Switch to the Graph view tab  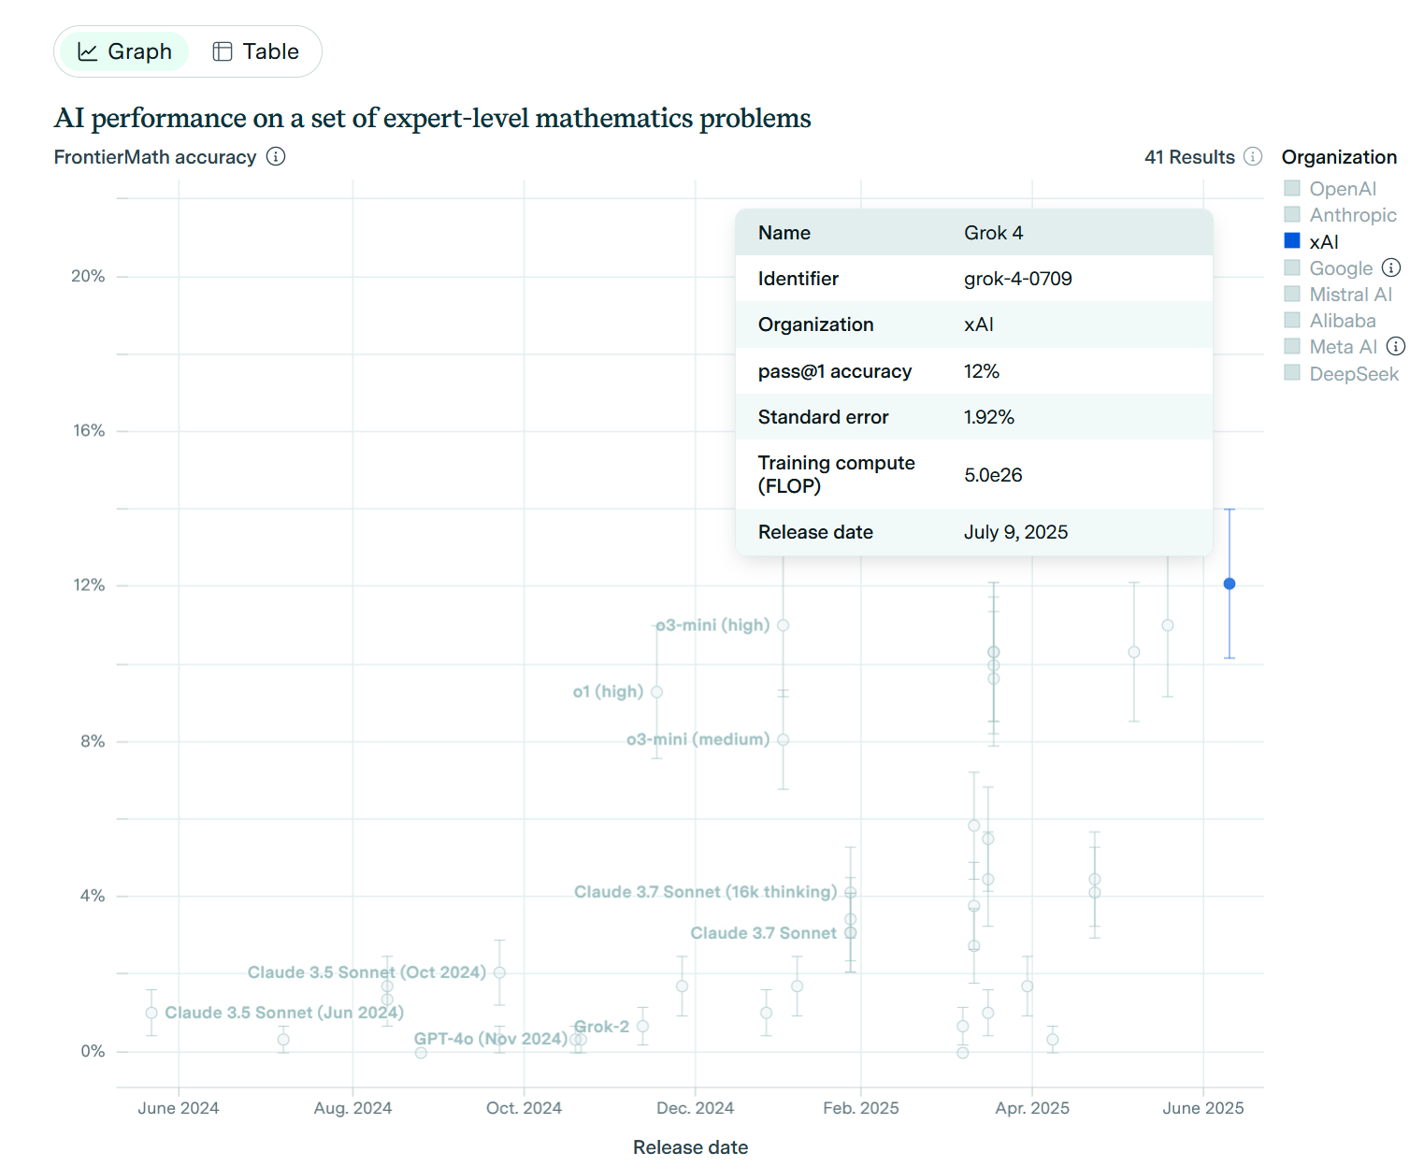[x=124, y=51]
